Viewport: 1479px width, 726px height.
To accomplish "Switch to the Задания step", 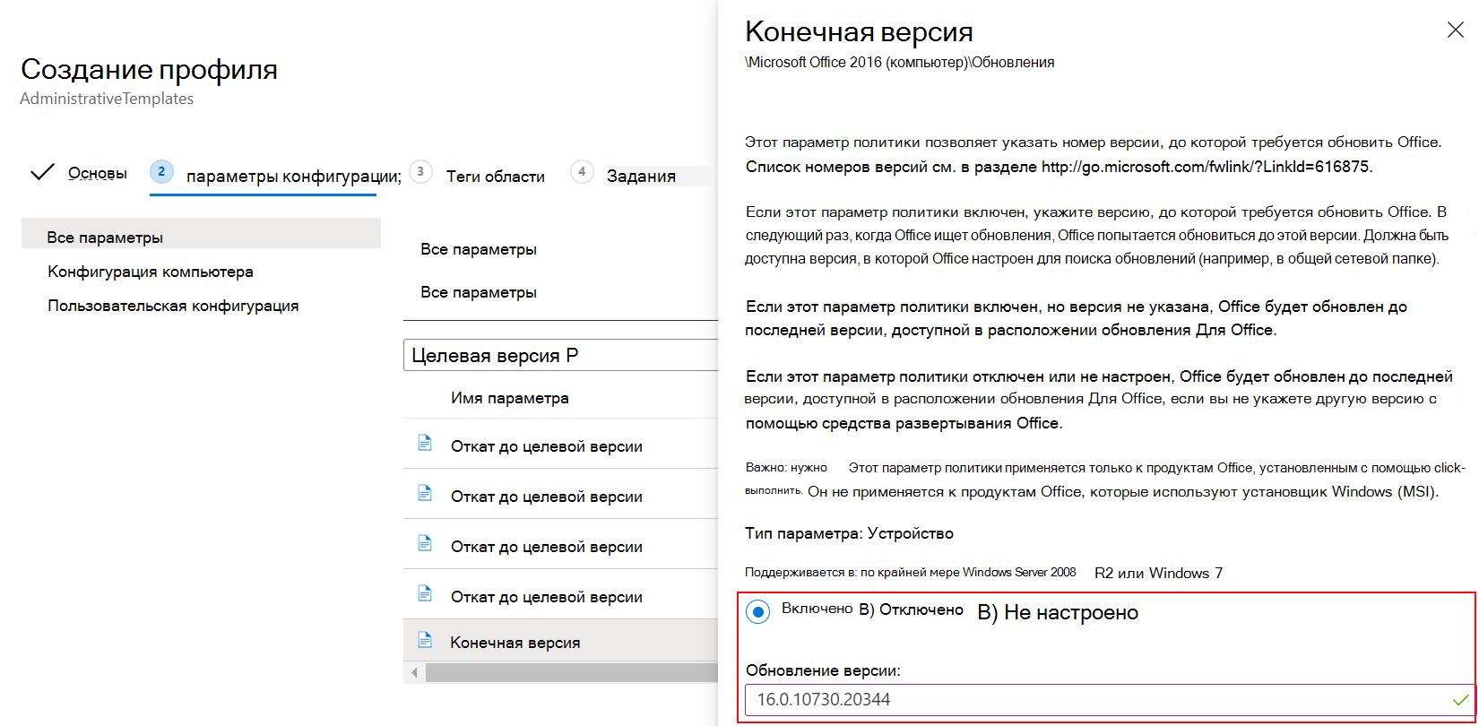I will tap(641, 176).
